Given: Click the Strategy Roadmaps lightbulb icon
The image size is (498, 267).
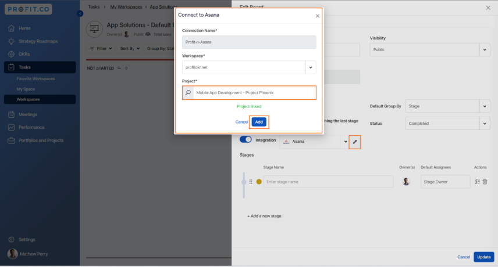Looking at the screenshot, I should pyautogui.click(x=11, y=41).
